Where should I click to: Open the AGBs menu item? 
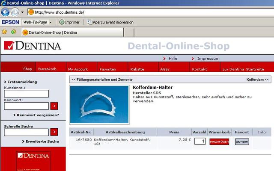click(165, 69)
